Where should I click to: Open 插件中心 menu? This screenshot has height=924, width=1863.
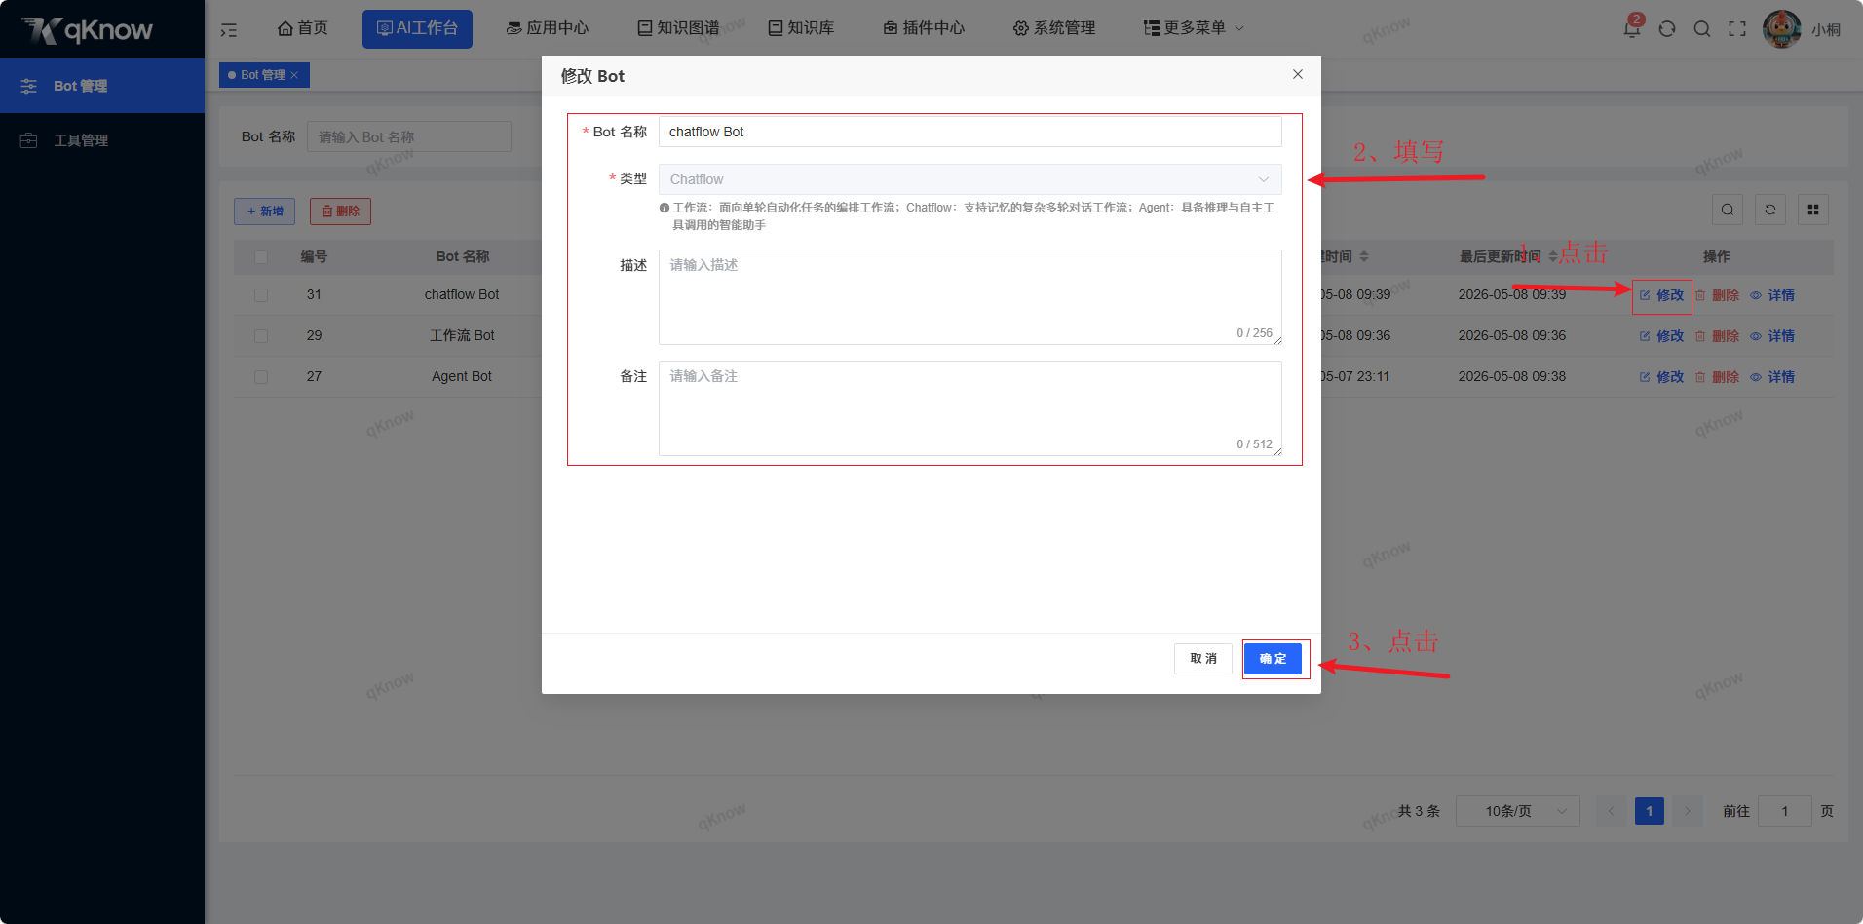[x=924, y=28]
